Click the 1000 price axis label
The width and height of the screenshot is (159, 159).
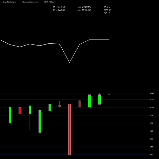pos(152,107)
